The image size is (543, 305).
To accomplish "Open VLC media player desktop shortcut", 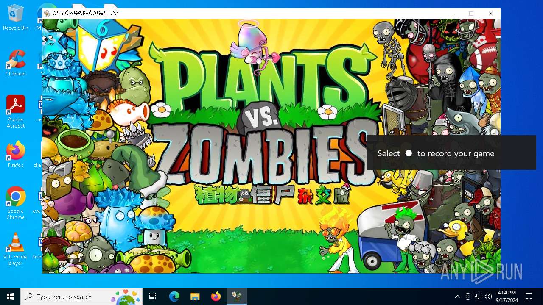I will 16,249.
